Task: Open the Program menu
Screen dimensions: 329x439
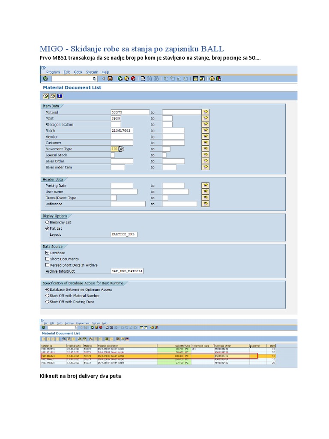Action: pyautogui.click(x=53, y=72)
